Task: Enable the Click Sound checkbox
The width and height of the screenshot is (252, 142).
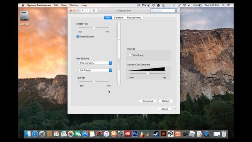Action: coord(130,55)
